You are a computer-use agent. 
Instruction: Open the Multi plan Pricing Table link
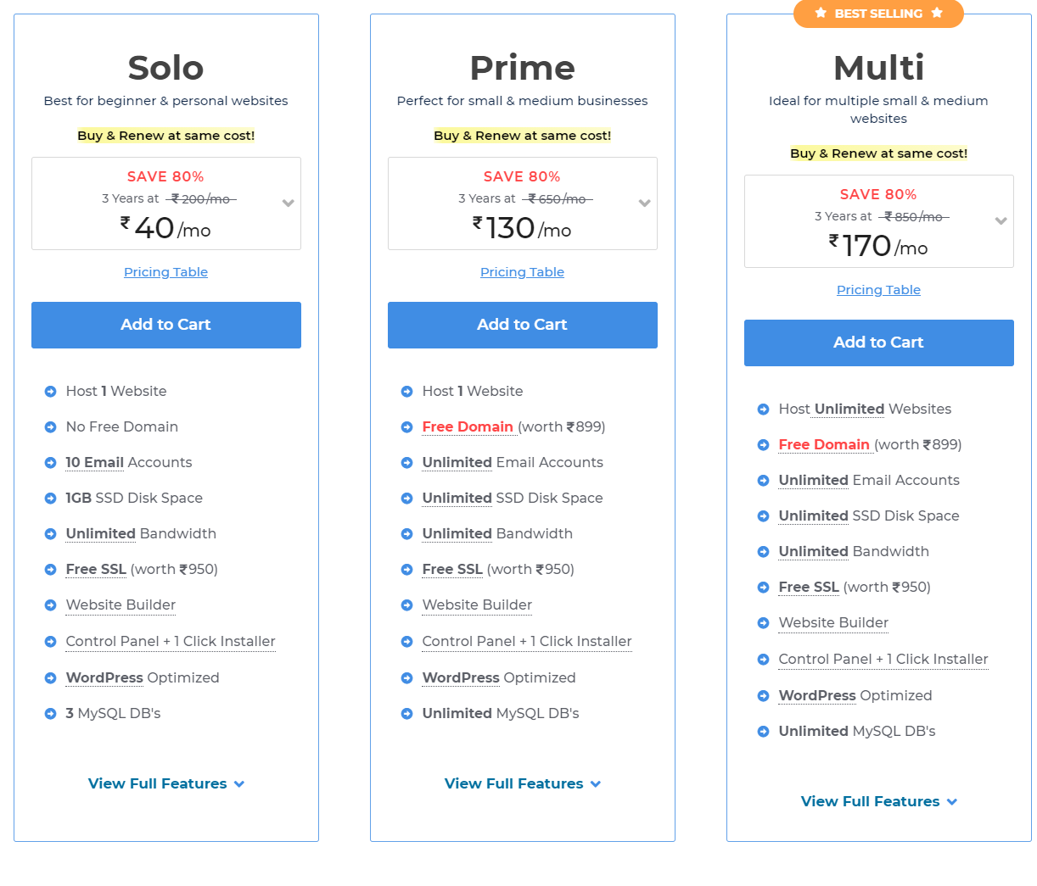coord(879,290)
